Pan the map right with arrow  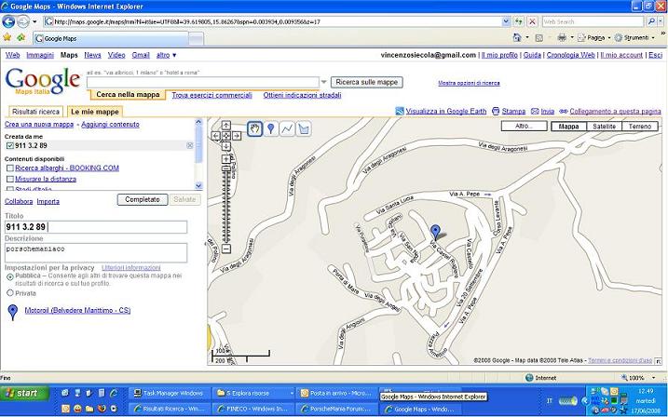pos(237,136)
